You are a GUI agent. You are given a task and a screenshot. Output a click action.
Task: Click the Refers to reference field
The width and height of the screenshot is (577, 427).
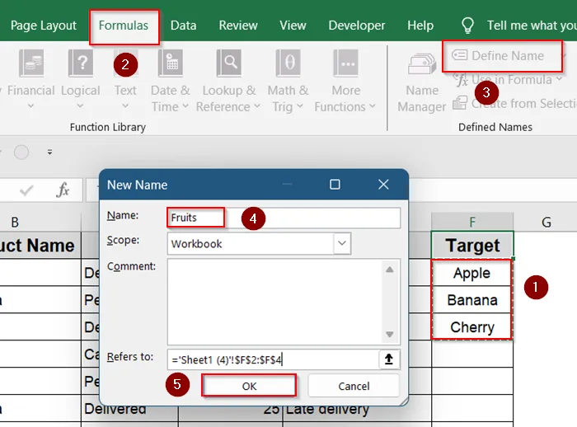273,359
